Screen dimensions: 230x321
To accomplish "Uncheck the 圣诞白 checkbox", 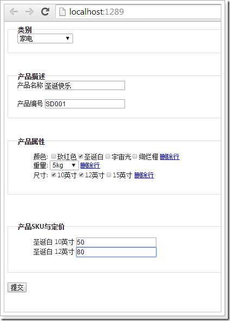I will click(x=81, y=157).
